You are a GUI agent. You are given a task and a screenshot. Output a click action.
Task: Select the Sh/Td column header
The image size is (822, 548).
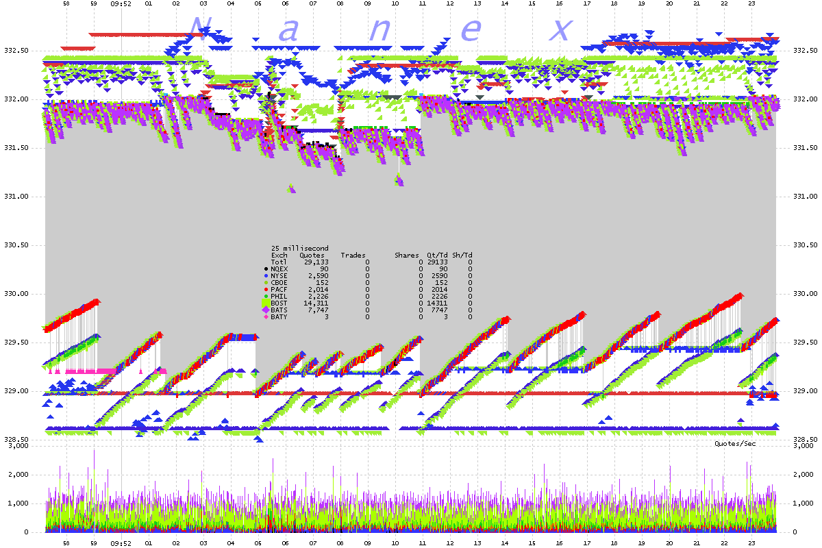tap(462, 255)
